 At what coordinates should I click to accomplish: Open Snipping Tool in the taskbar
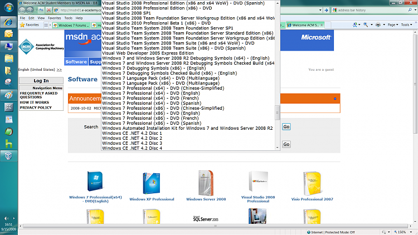pyautogui.click(x=8, y=82)
